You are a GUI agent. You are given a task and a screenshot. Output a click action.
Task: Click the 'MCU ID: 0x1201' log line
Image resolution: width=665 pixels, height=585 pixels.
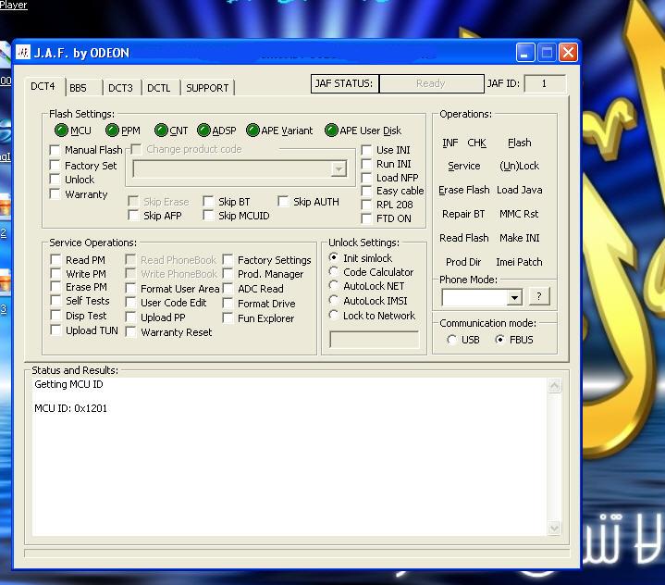coord(71,408)
